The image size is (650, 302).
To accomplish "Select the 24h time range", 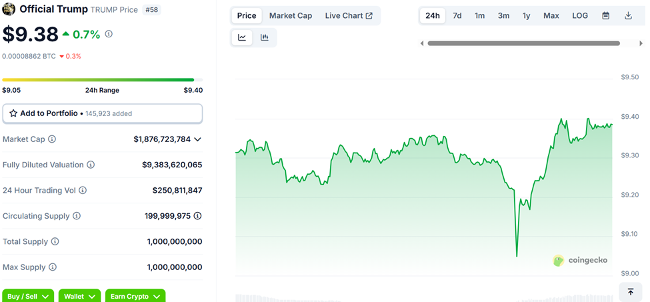I will [433, 15].
